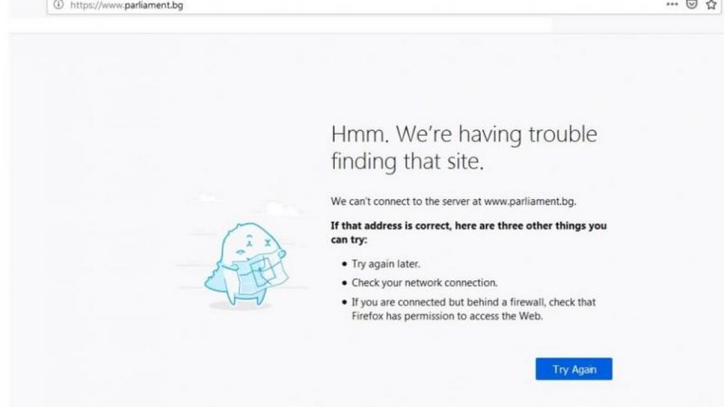Click the bullet dot before "Try again later"
This screenshot has height=407, width=724.
(344, 264)
